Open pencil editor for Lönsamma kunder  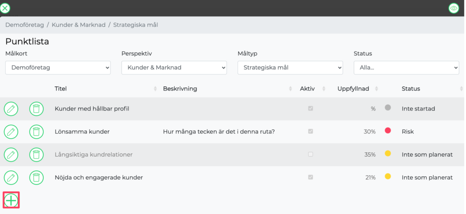[11, 132]
